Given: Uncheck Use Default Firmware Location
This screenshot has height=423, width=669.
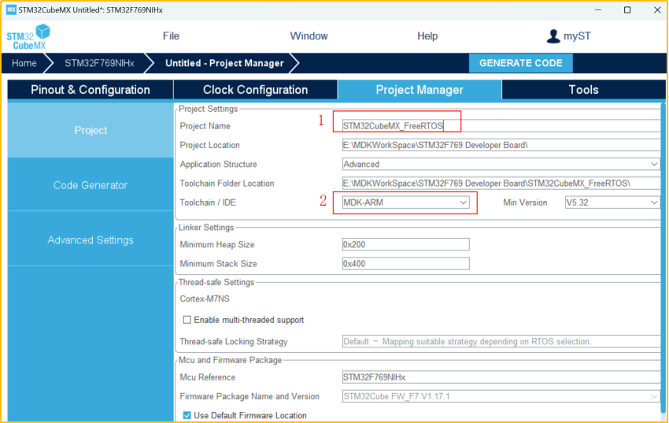Looking at the screenshot, I should [187, 415].
